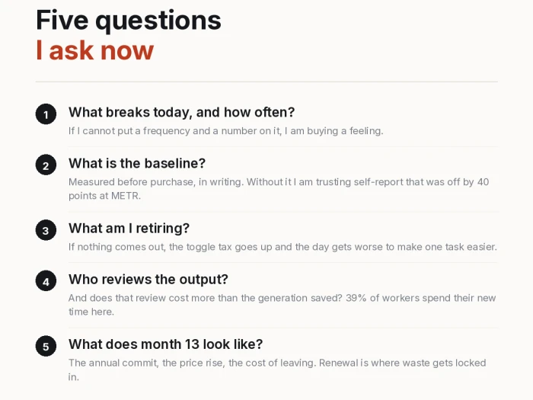Click 'Who reviews the output?' heading
This screenshot has width=533, height=400.
tap(148, 280)
